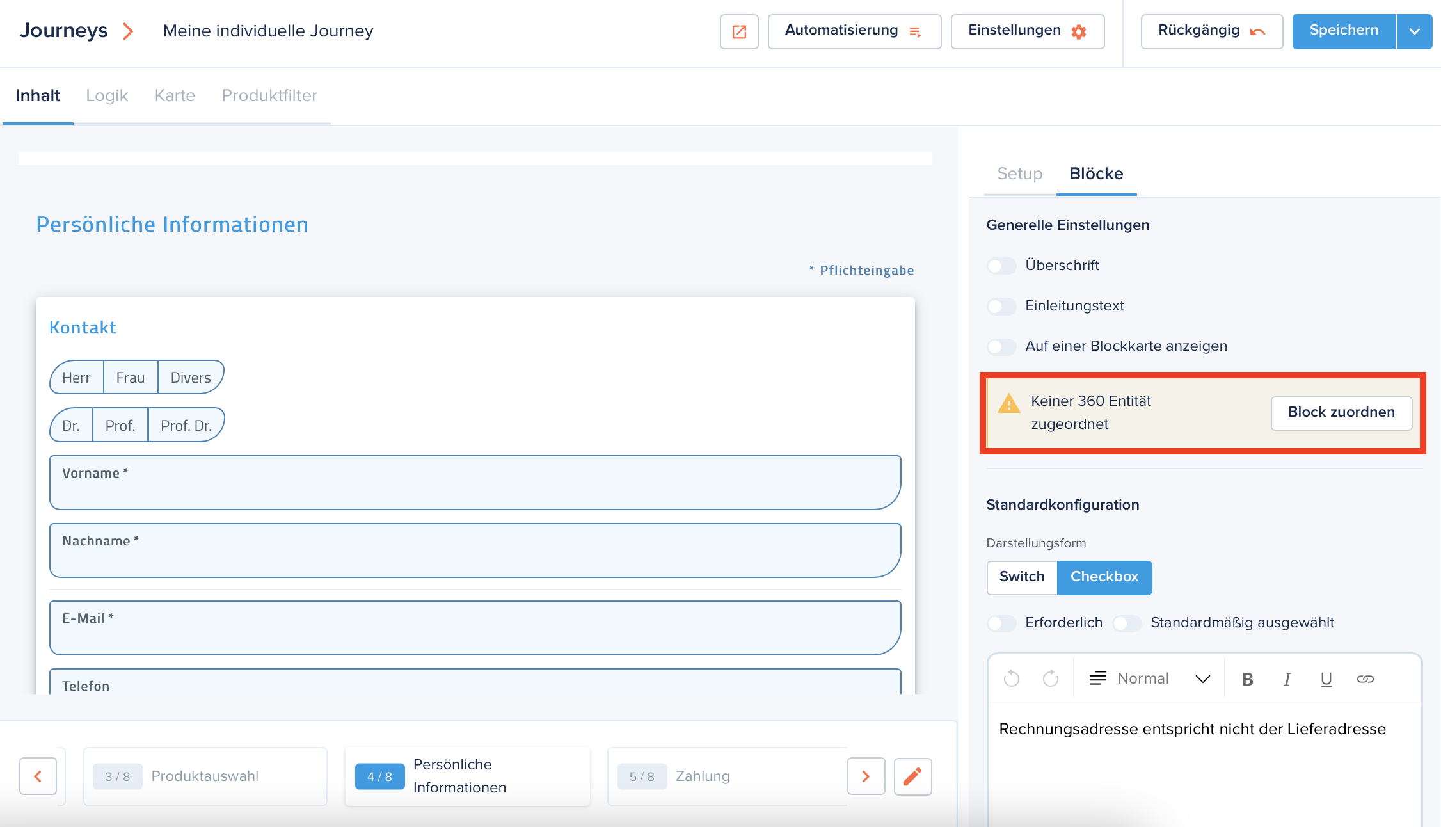Click the Pflichteingabe note
The width and height of the screenshot is (1441, 827).
861,270
